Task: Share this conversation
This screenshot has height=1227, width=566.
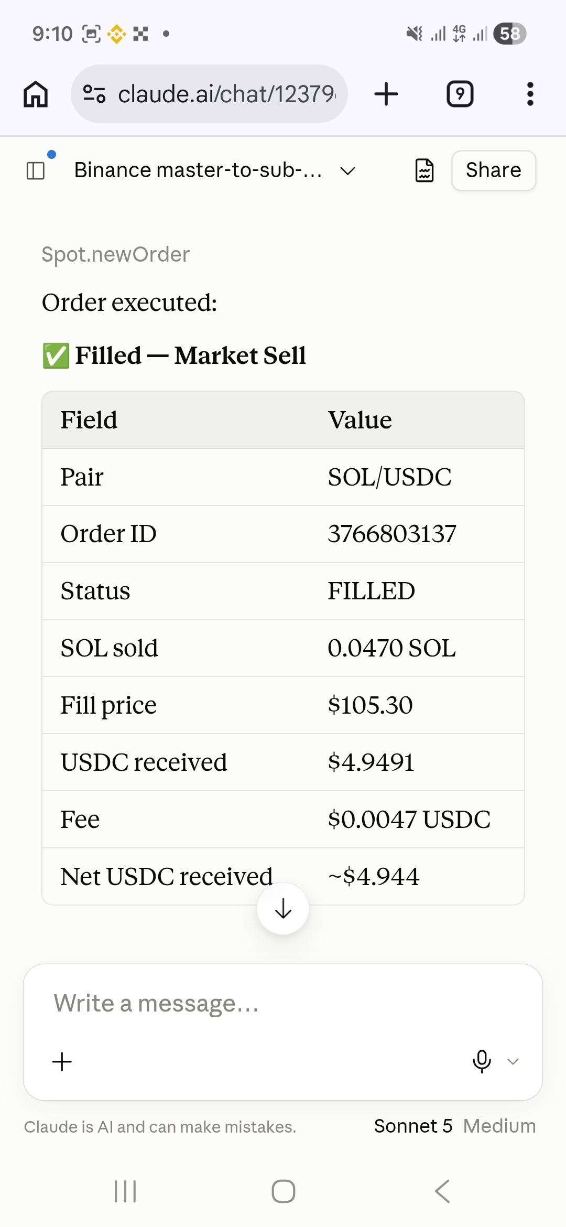Action: 494,170
